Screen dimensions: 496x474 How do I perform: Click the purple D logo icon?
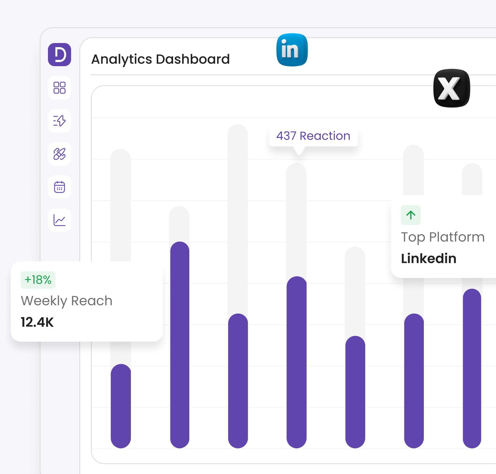coord(60,55)
